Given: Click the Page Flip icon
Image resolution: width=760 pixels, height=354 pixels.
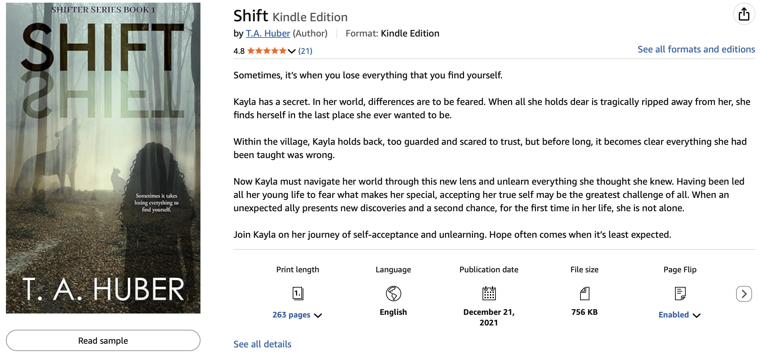Looking at the screenshot, I should click(x=680, y=294).
